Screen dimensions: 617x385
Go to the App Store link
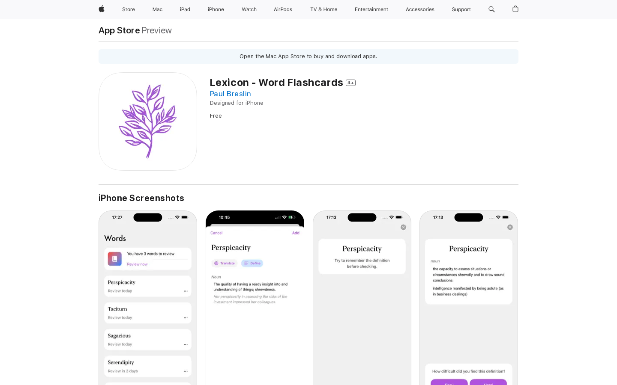tap(119, 30)
